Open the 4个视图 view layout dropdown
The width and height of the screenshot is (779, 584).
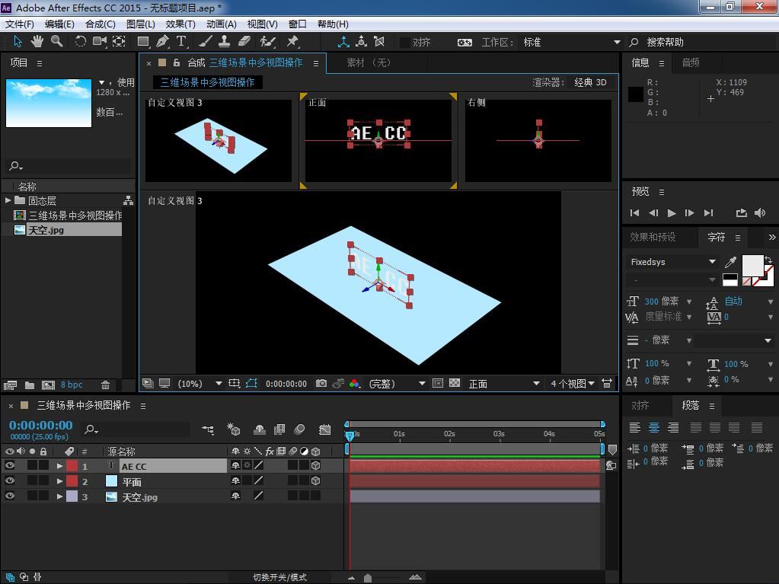(x=573, y=384)
